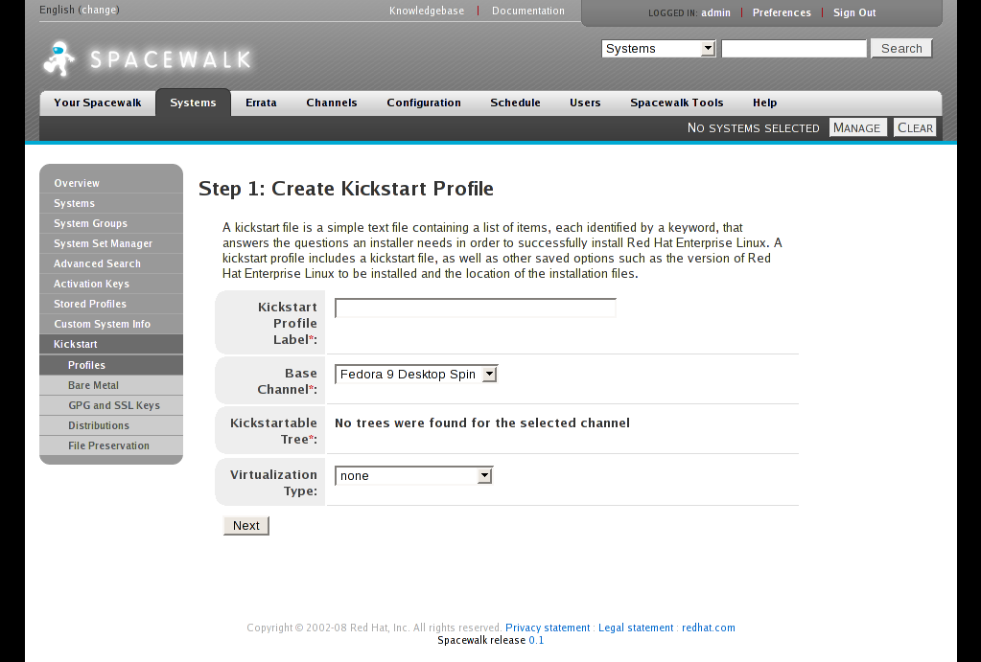The width and height of the screenshot is (981, 662).
Task: Click the 'No trees were found' message
Action: [482, 422]
